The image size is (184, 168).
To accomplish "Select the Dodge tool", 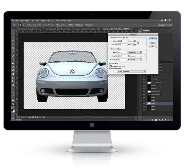I will point(13,81).
